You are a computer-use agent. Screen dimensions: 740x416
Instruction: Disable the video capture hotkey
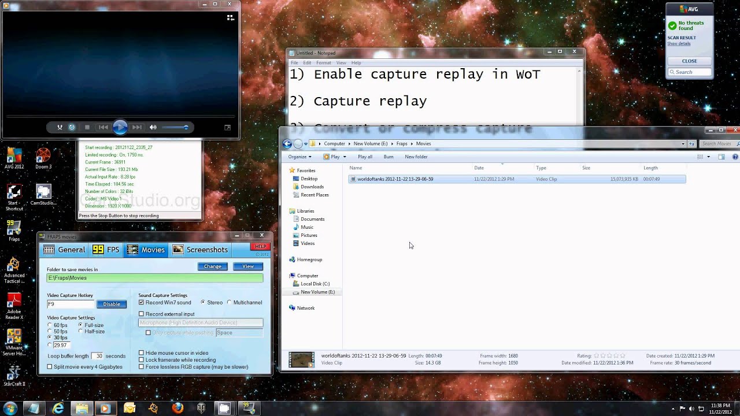coord(112,304)
